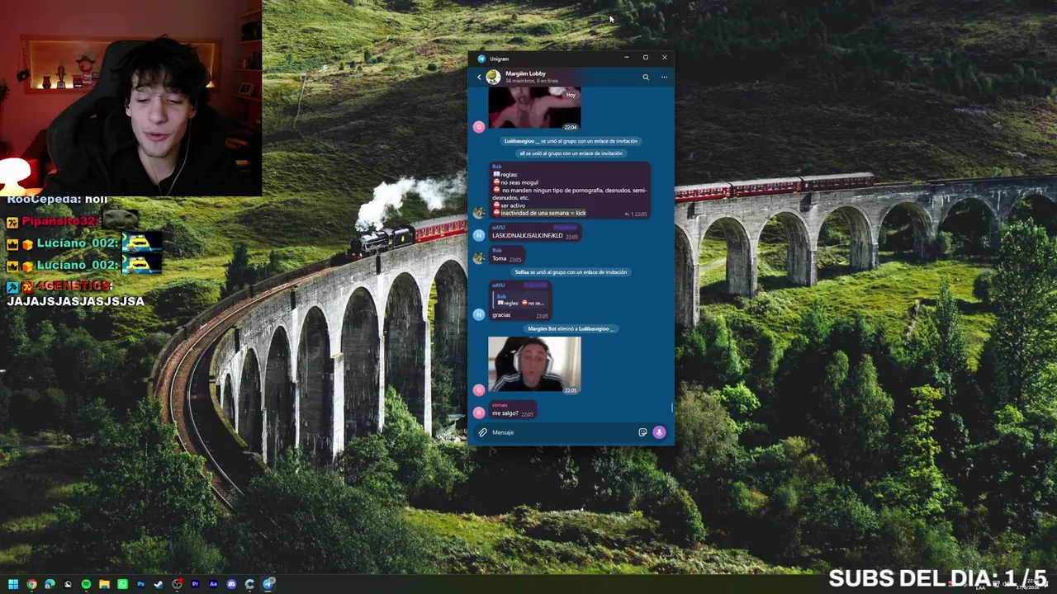Open Bob's avatar beside the rules message
The width and height of the screenshot is (1057, 594).
click(x=478, y=213)
